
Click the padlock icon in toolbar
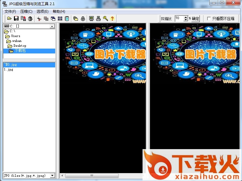pos(82,19)
